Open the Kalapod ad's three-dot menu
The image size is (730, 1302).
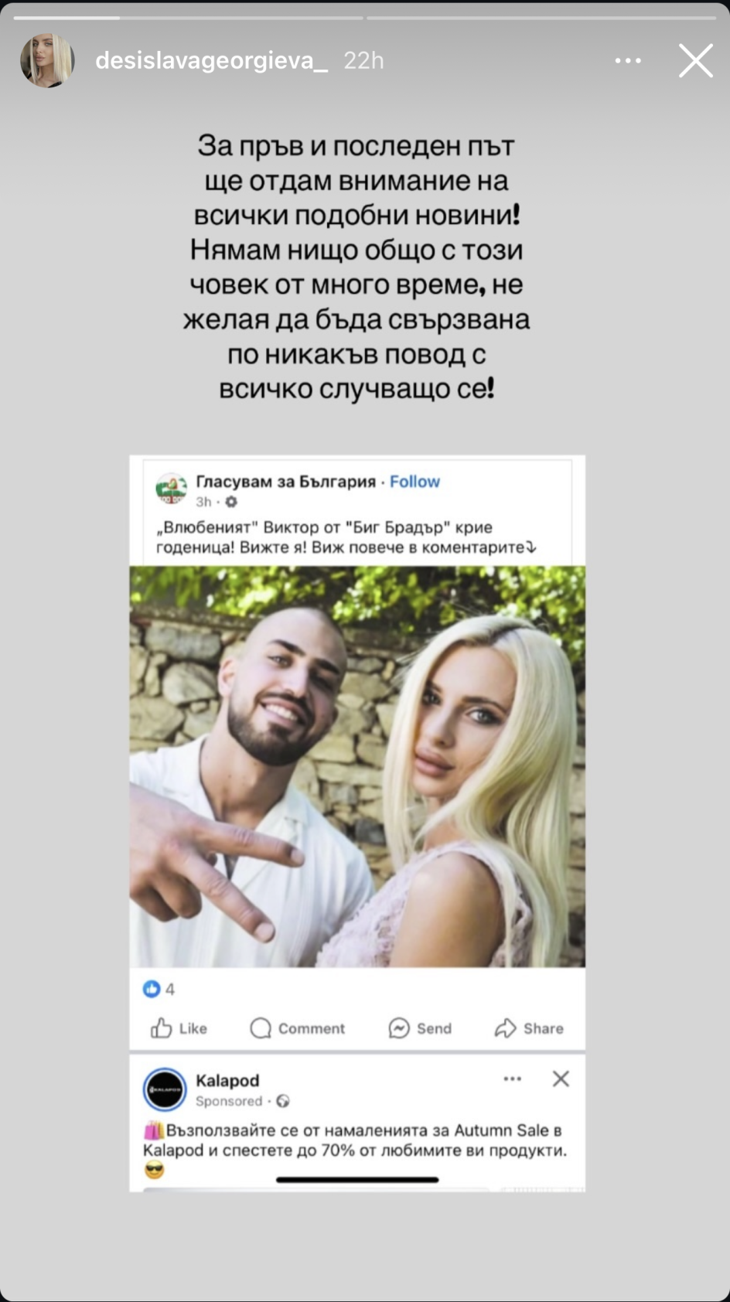pyautogui.click(x=513, y=1079)
